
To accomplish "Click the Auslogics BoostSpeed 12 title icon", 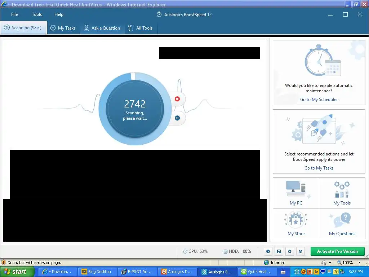I will 159,14.
